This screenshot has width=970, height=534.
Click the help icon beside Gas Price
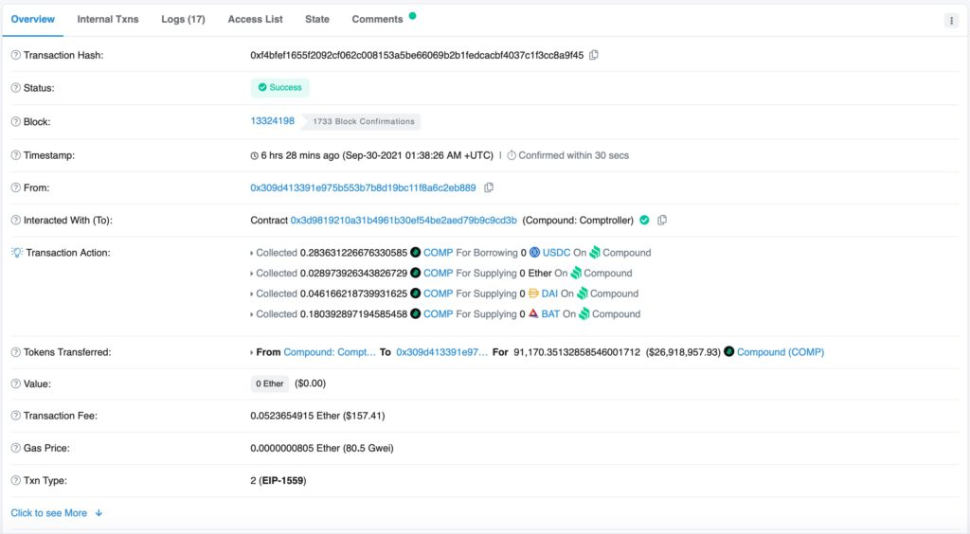[16, 448]
